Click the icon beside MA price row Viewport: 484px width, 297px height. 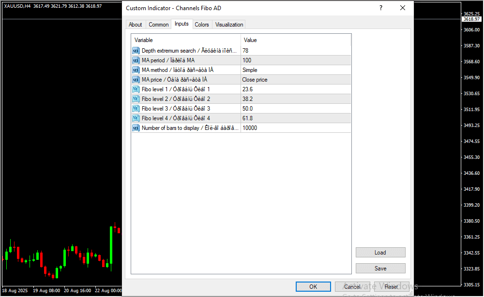[x=136, y=80]
